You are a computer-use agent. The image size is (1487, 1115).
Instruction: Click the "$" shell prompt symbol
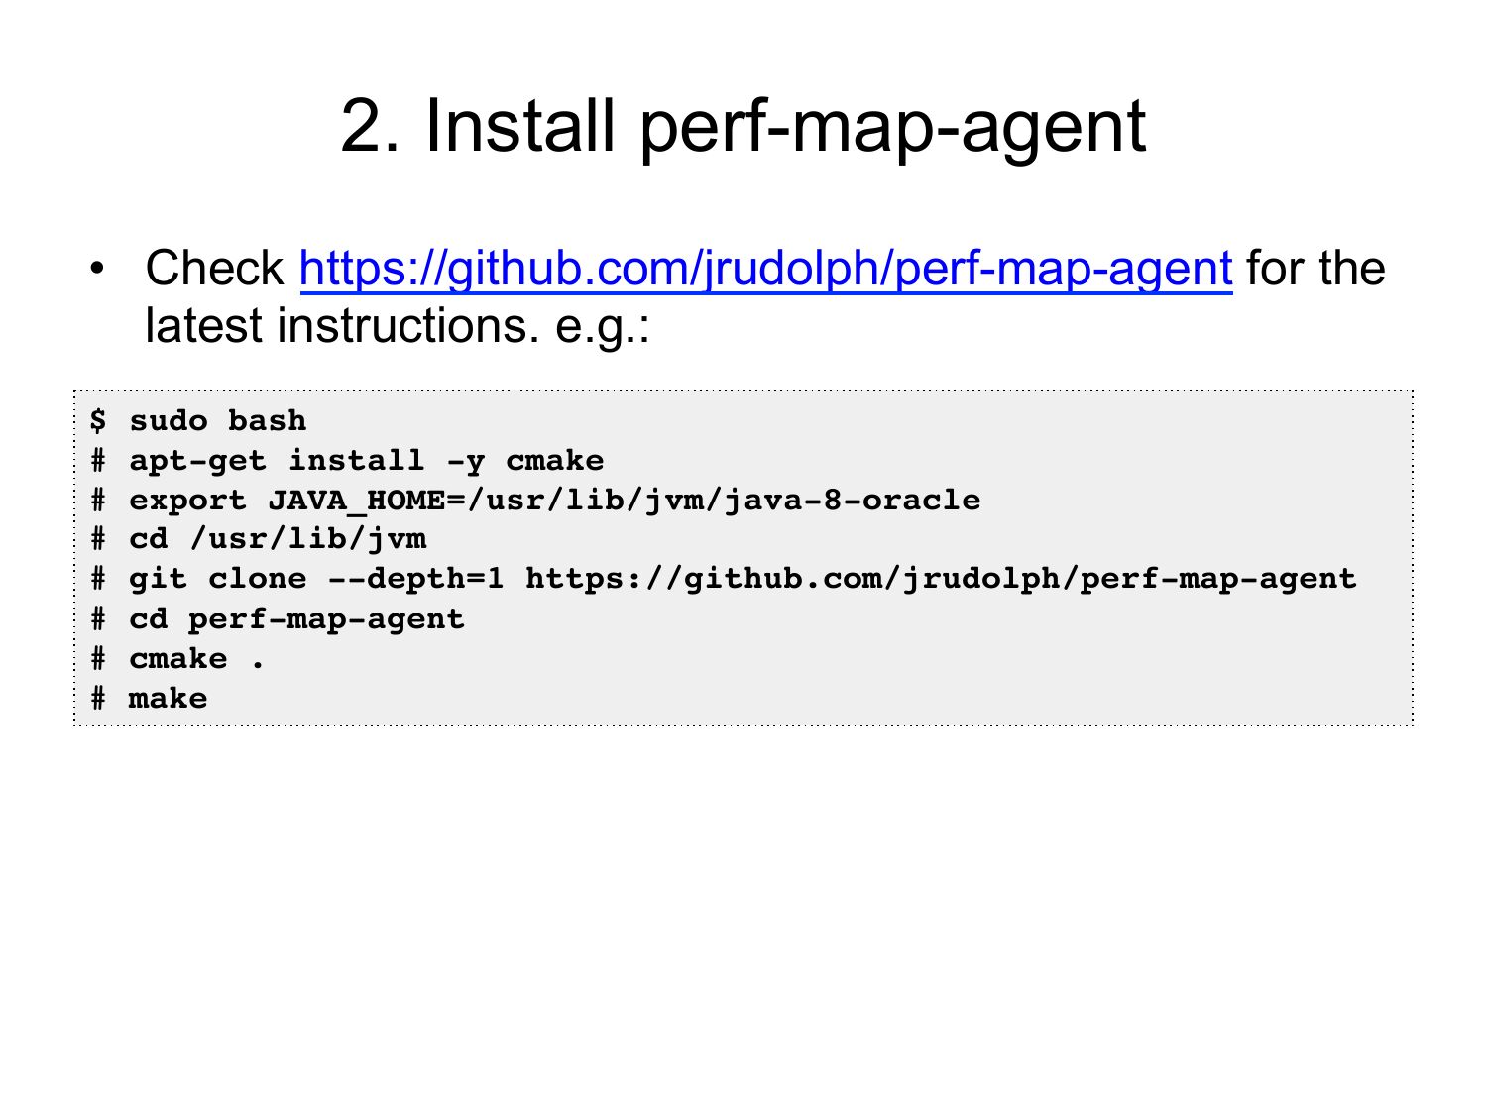[x=98, y=421]
